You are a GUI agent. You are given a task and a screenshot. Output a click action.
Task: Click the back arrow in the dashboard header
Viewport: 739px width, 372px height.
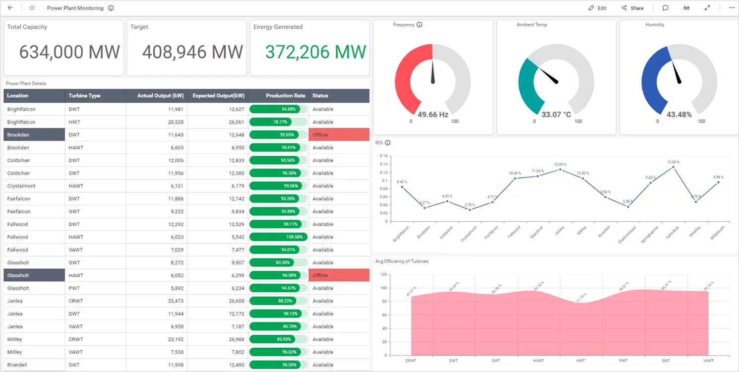tap(11, 7)
